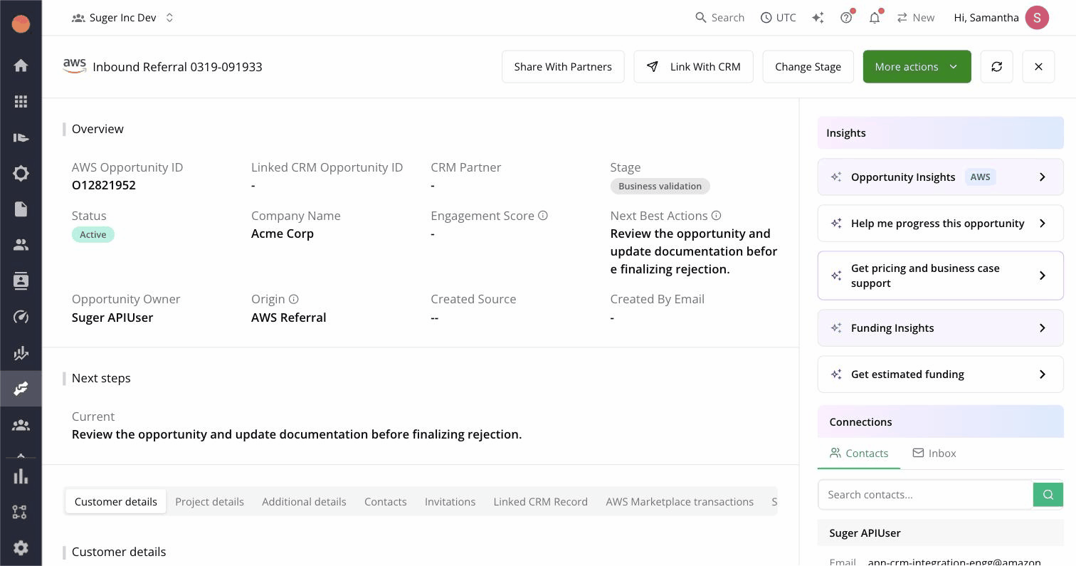Open the line chart analytics icon in sidebar
This screenshot has width=1076, height=566.
pyautogui.click(x=21, y=353)
